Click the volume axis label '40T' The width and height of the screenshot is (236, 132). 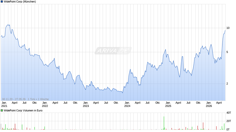point(229,113)
